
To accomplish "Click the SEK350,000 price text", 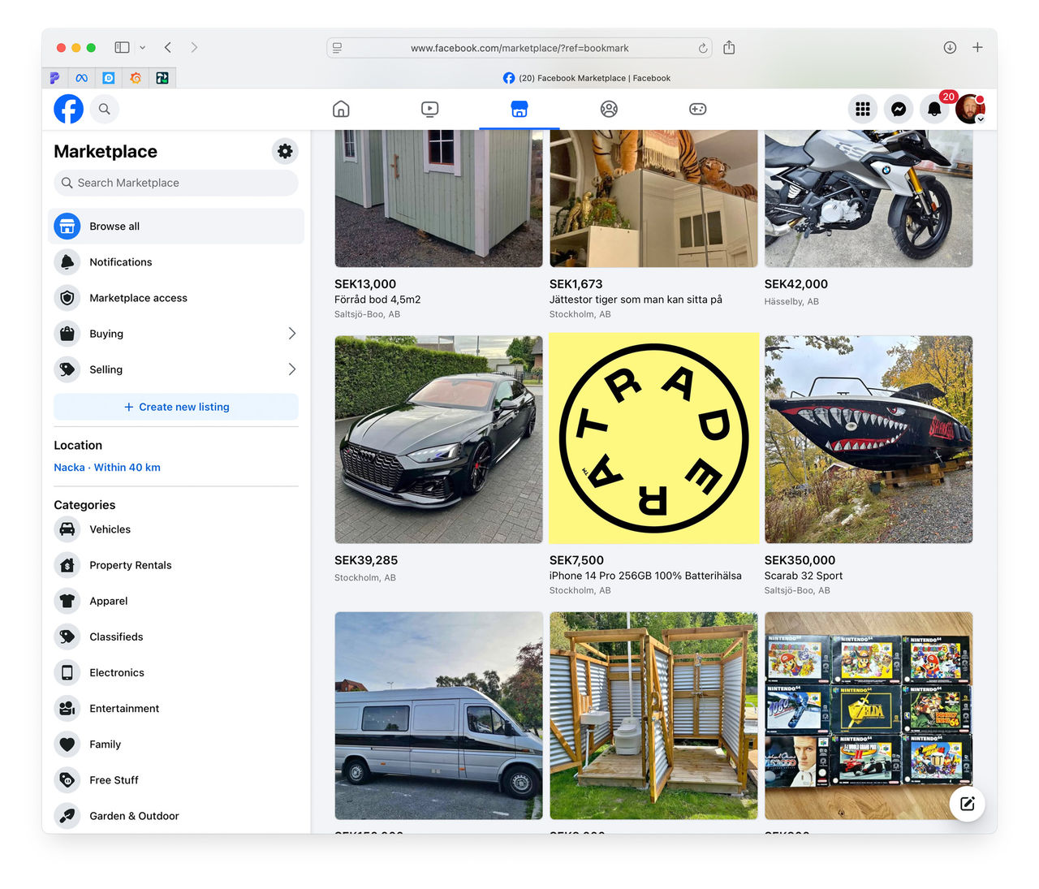I will tap(800, 560).
